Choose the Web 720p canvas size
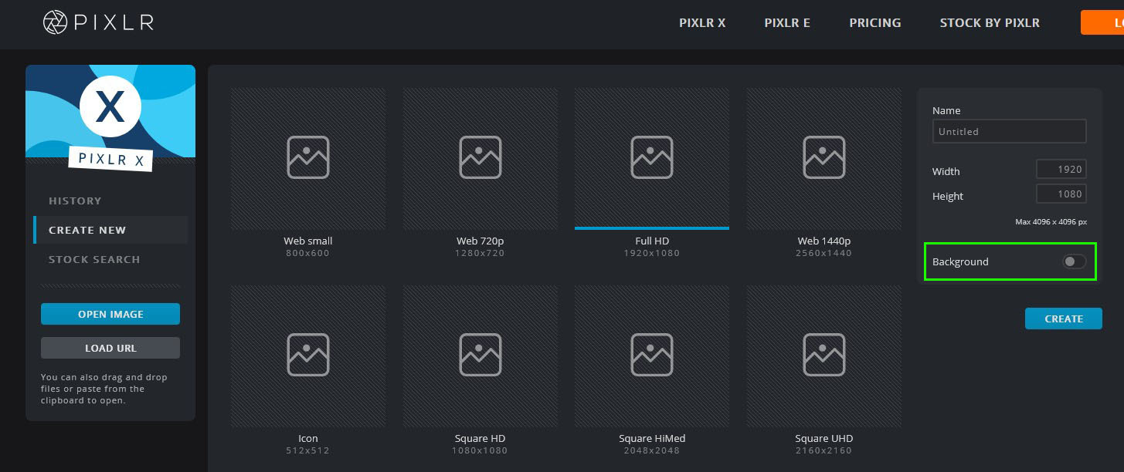The width and height of the screenshot is (1124, 472). (x=480, y=158)
